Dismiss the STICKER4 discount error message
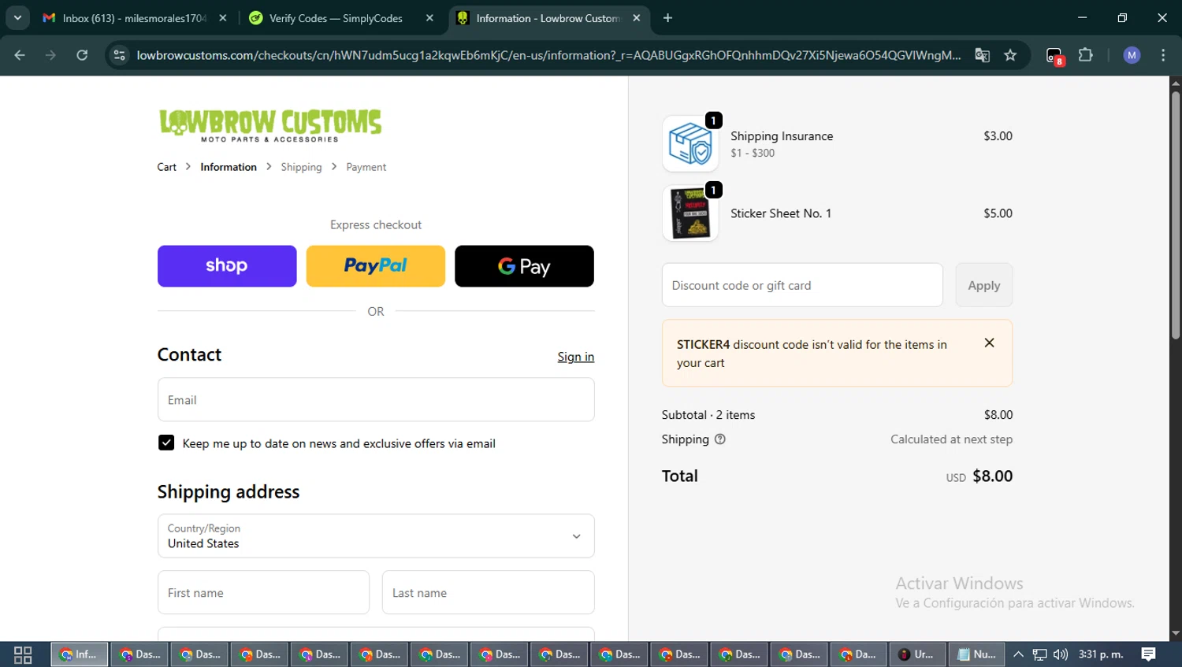1182x667 pixels. 989,343
